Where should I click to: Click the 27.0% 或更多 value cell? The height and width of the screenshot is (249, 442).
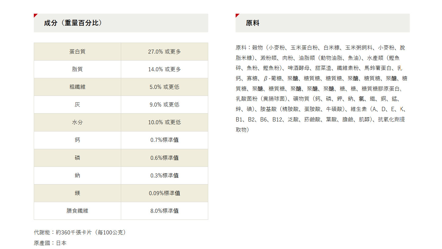click(x=164, y=52)
